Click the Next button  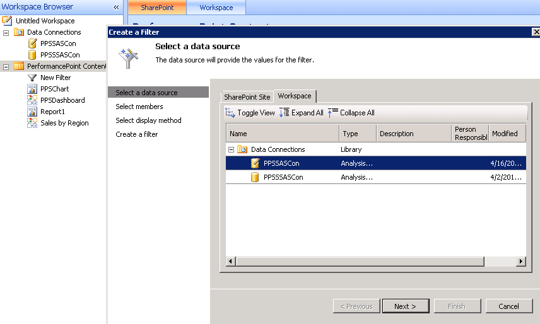tap(406, 306)
